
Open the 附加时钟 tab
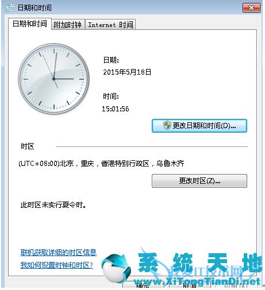(68, 25)
